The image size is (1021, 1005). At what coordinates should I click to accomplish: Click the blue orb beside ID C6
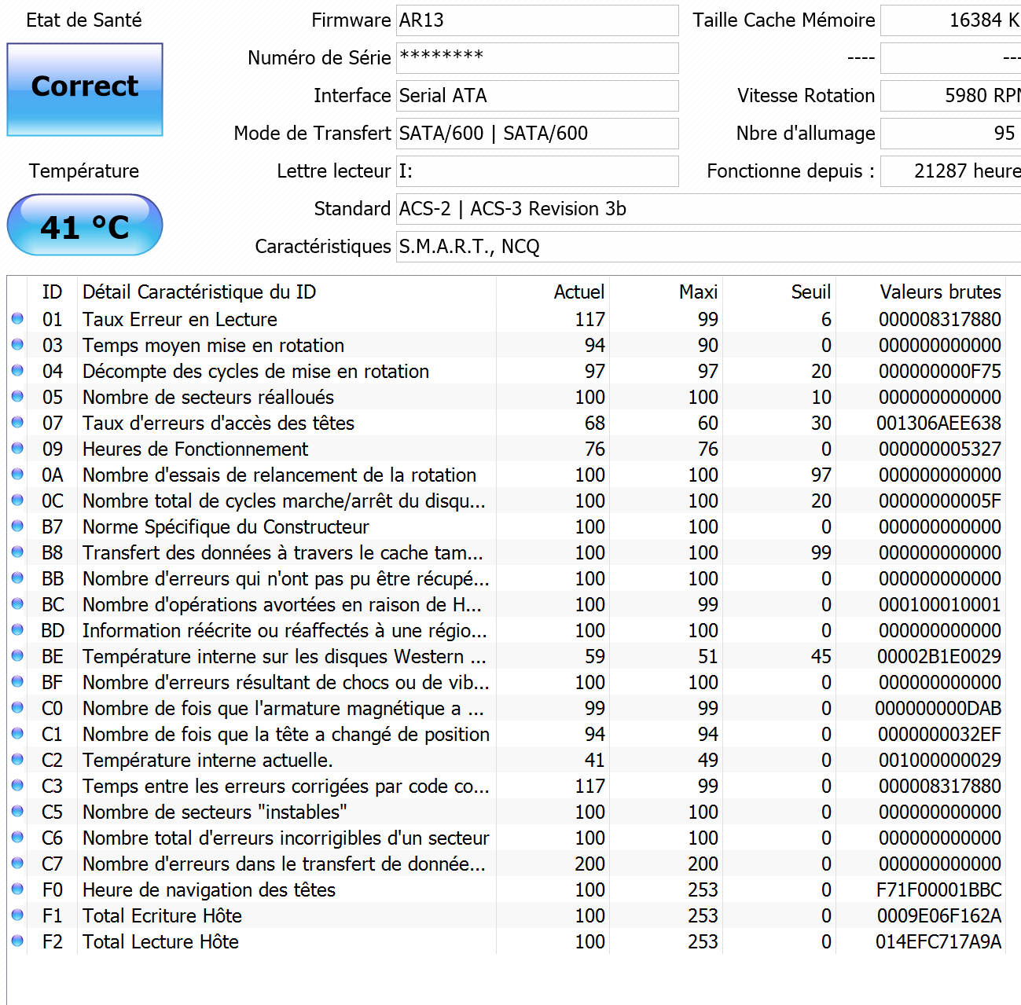pos(17,837)
